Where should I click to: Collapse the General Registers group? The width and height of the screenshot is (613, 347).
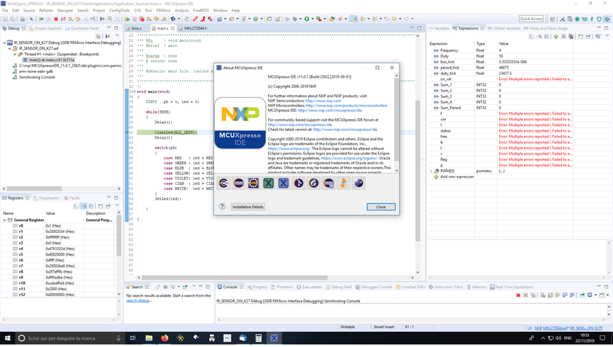point(5,220)
